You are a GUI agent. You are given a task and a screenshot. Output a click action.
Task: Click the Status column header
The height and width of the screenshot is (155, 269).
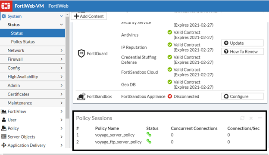coord(152,128)
